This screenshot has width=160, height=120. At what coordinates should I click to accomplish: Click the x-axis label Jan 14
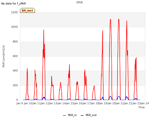coord(61,103)
